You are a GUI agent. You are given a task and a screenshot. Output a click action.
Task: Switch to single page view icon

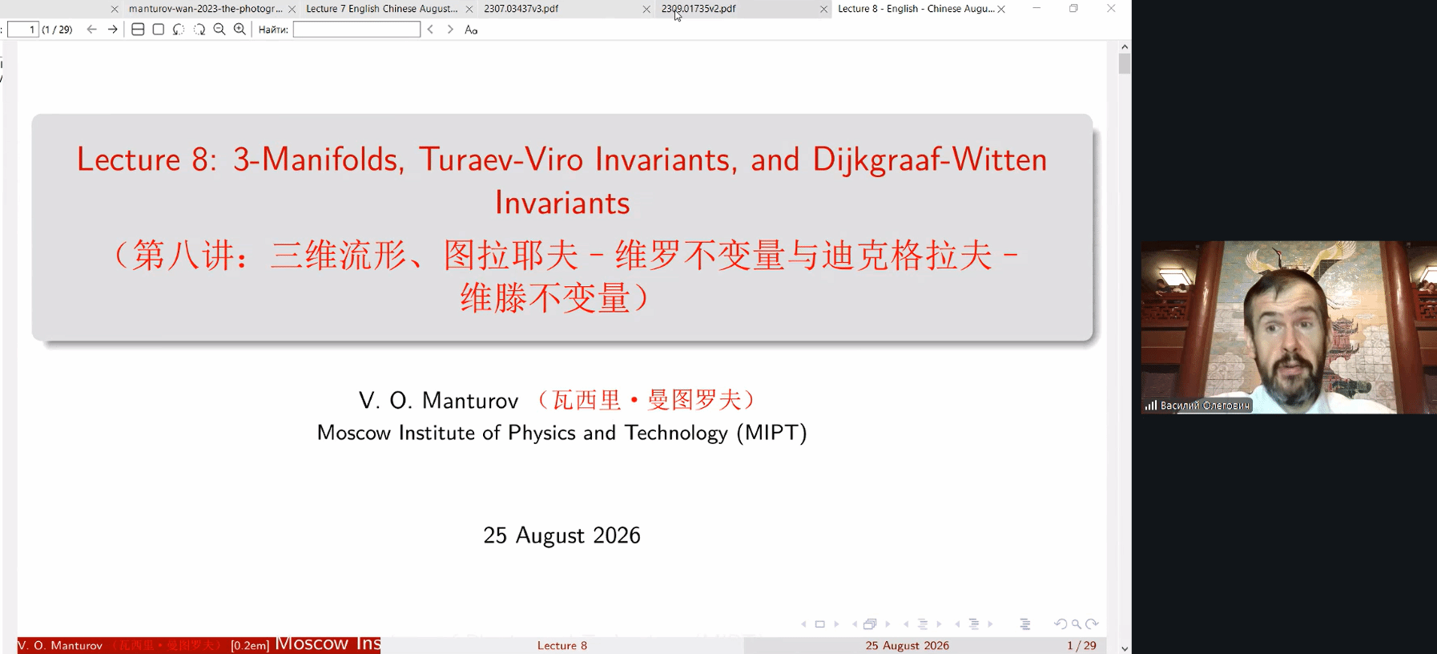coord(159,30)
